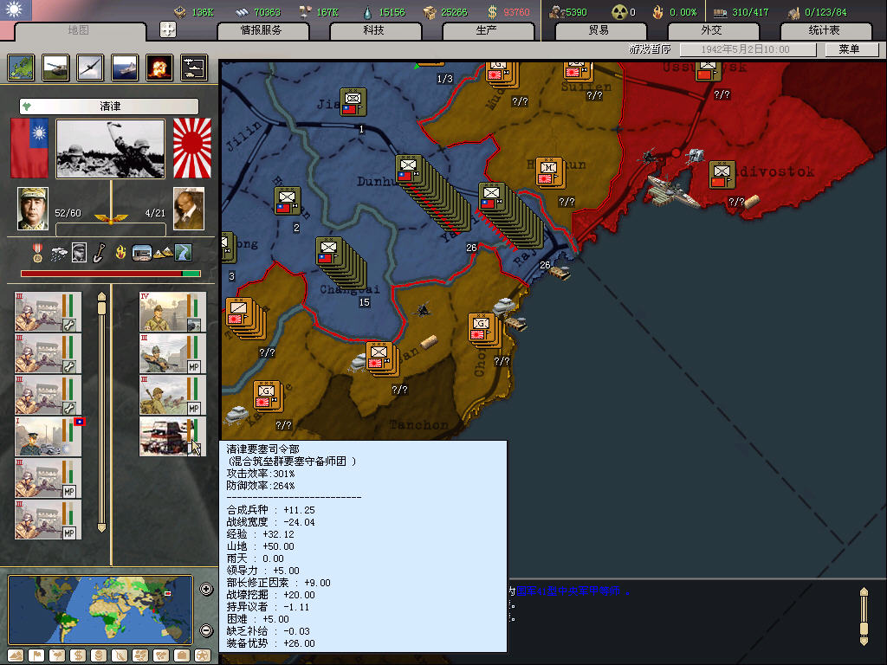Click the 菜单 button
Image resolution: width=887 pixels, height=665 pixels.
coord(848,49)
